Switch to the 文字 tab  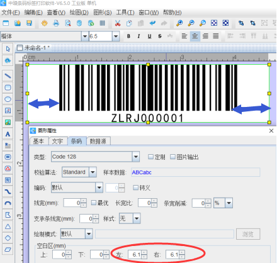(x=57, y=141)
